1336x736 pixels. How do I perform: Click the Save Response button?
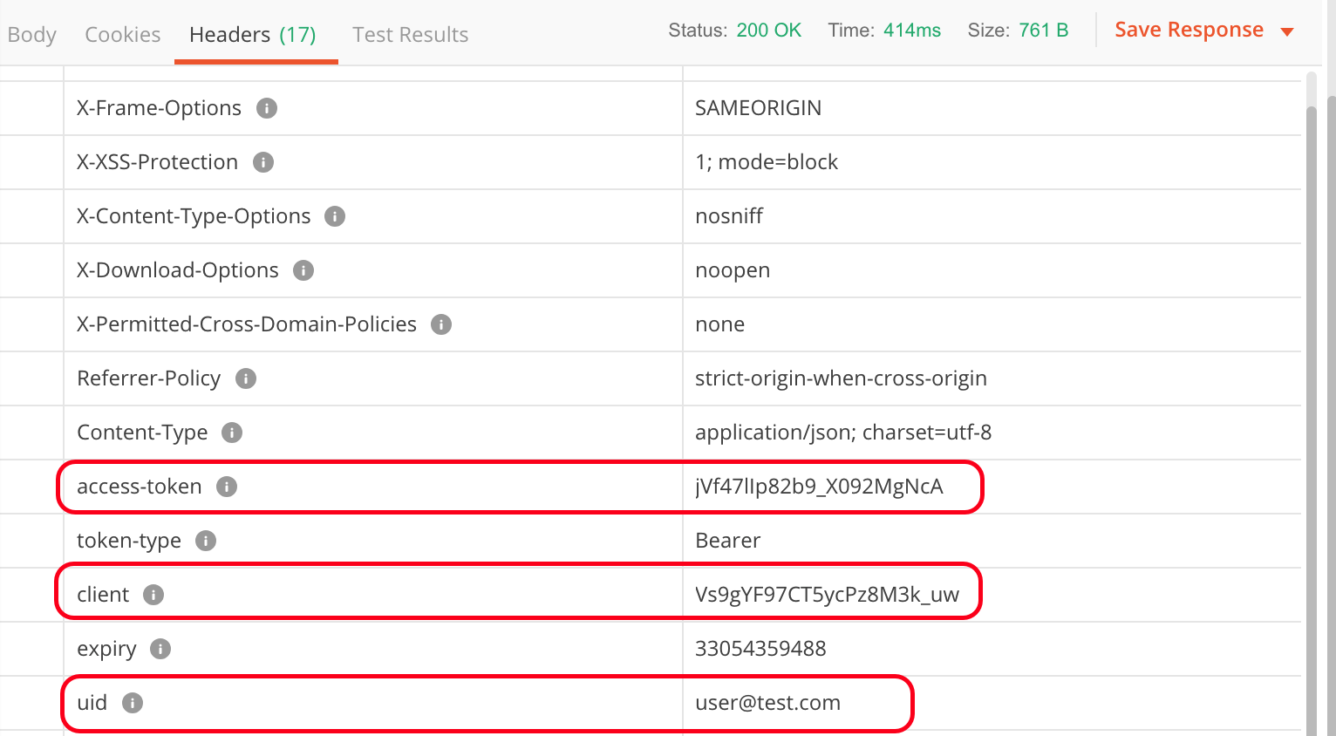coord(1189,30)
